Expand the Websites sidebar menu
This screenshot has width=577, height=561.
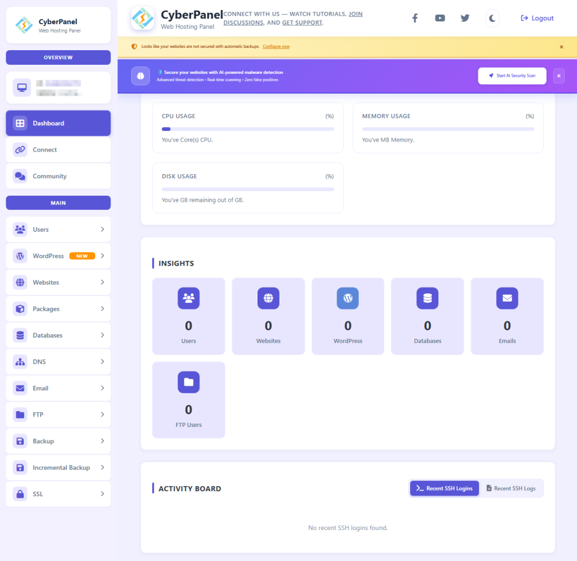coord(58,282)
